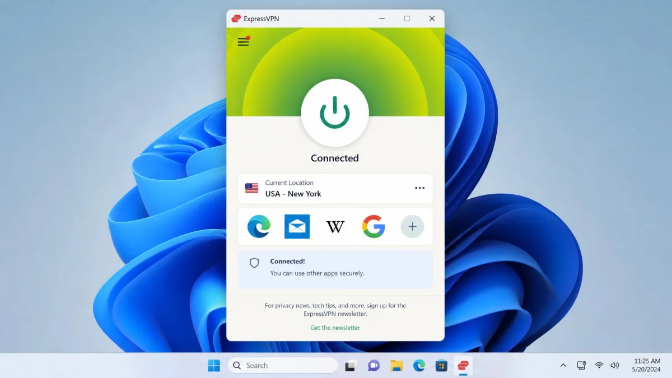The image size is (672, 378).
Task: Open the Google shortcut
Action: [x=374, y=227]
